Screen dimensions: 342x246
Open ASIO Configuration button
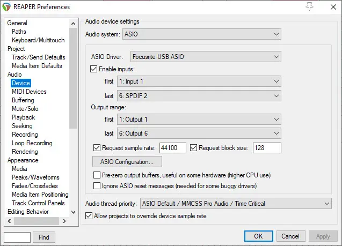[127, 162]
